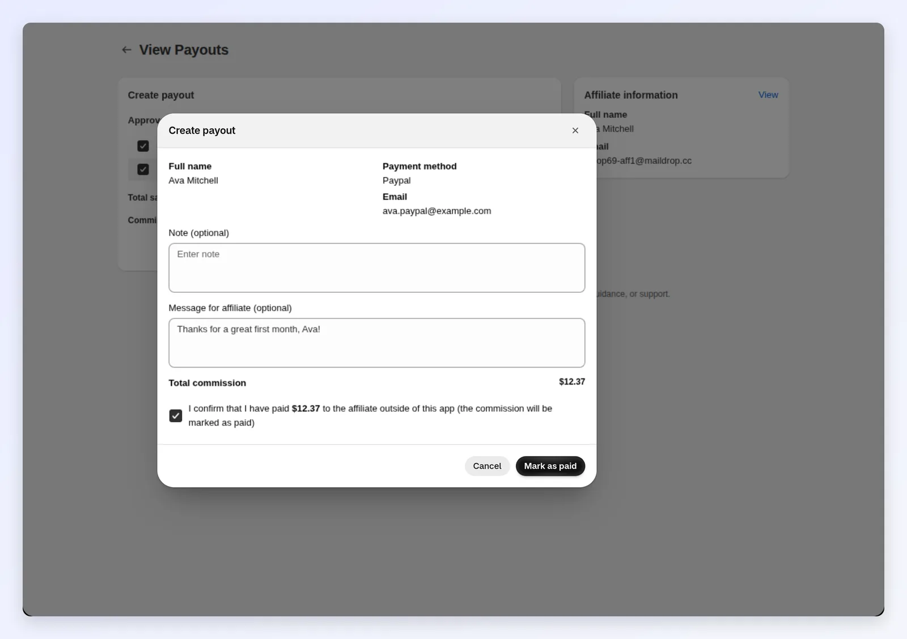Click the Mark as paid button
The width and height of the screenshot is (907, 639).
tap(550, 466)
